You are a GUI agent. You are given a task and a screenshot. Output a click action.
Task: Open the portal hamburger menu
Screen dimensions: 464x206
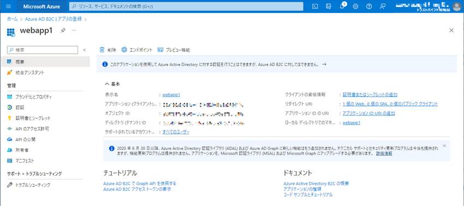8,7
